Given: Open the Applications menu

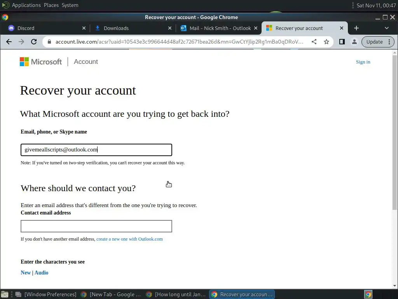Looking at the screenshot, I should pos(26,5).
